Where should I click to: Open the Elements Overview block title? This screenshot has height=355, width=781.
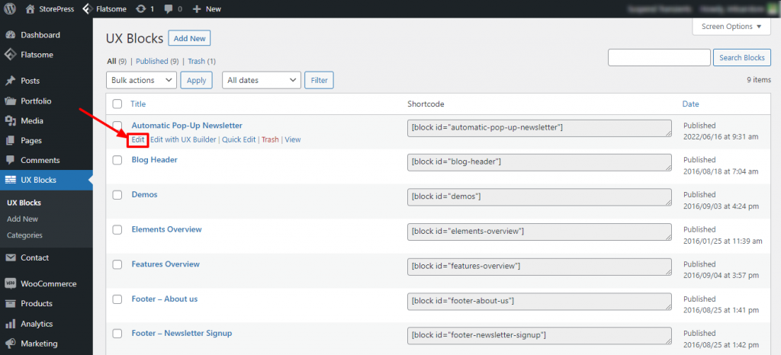tap(166, 229)
